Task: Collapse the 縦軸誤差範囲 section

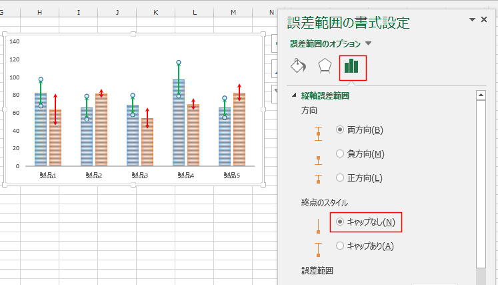Action: pyautogui.click(x=295, y=96)
